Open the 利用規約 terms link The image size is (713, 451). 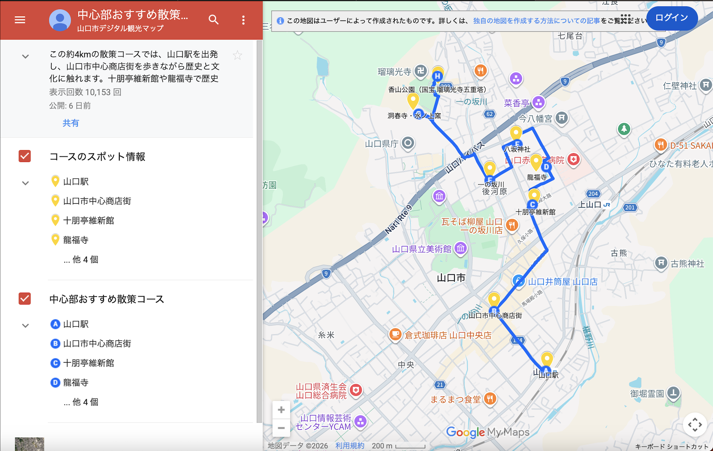(350, 445)
